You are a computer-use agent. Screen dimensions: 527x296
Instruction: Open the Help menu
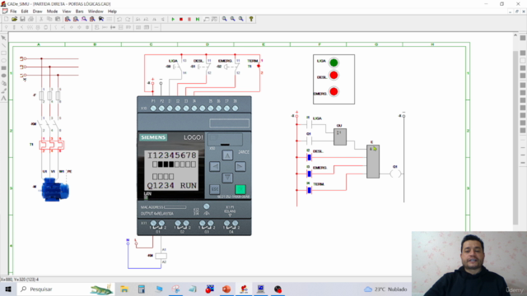point(112,11)
